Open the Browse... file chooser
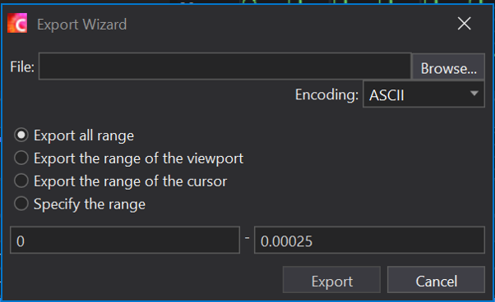 tap(448, 66)
